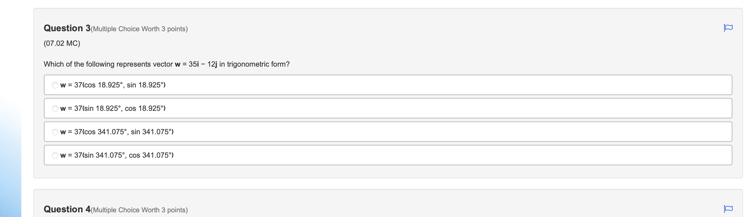
Task: Click the first answer choice row
Action: click(x=381, y=85)
